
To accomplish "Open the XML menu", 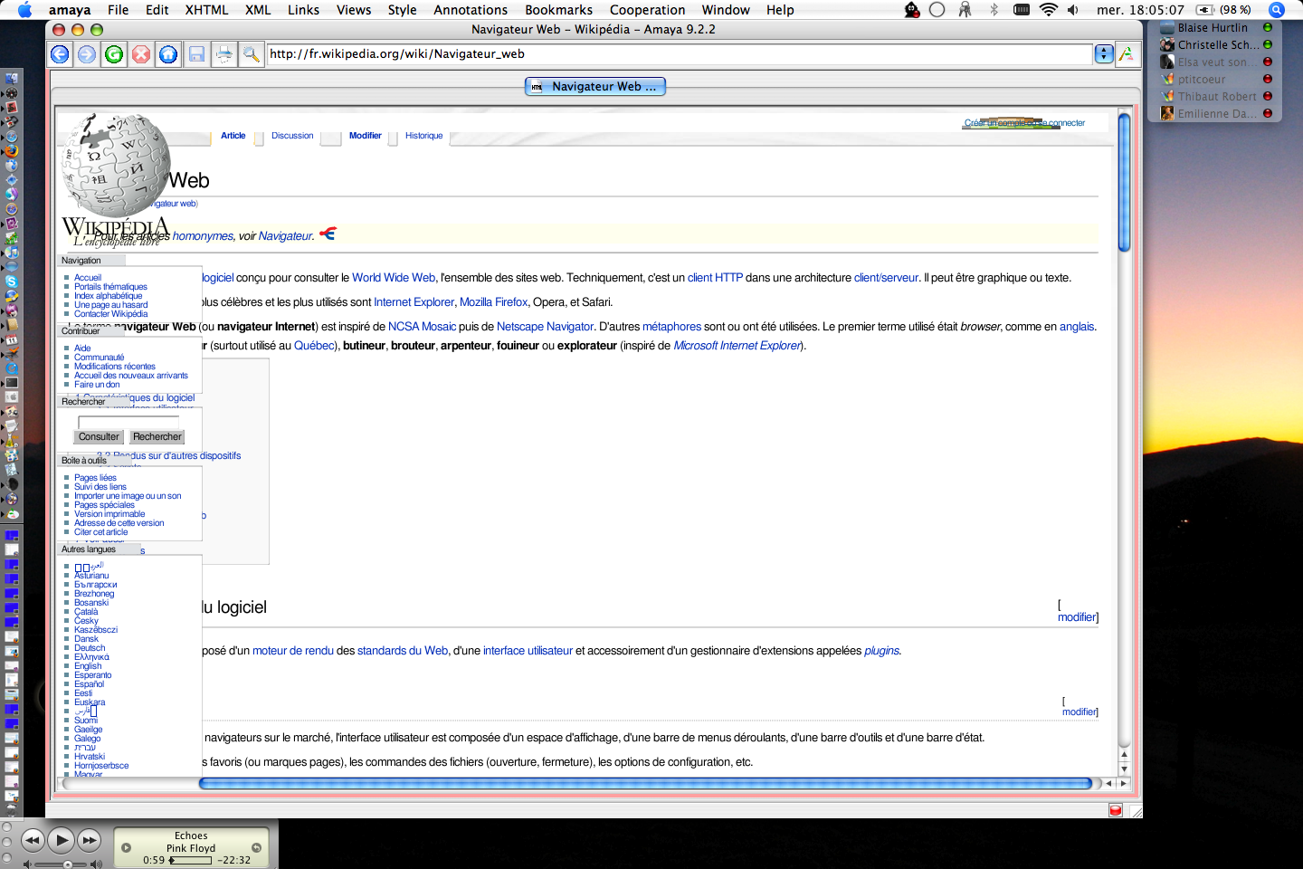I will (258, 10).
